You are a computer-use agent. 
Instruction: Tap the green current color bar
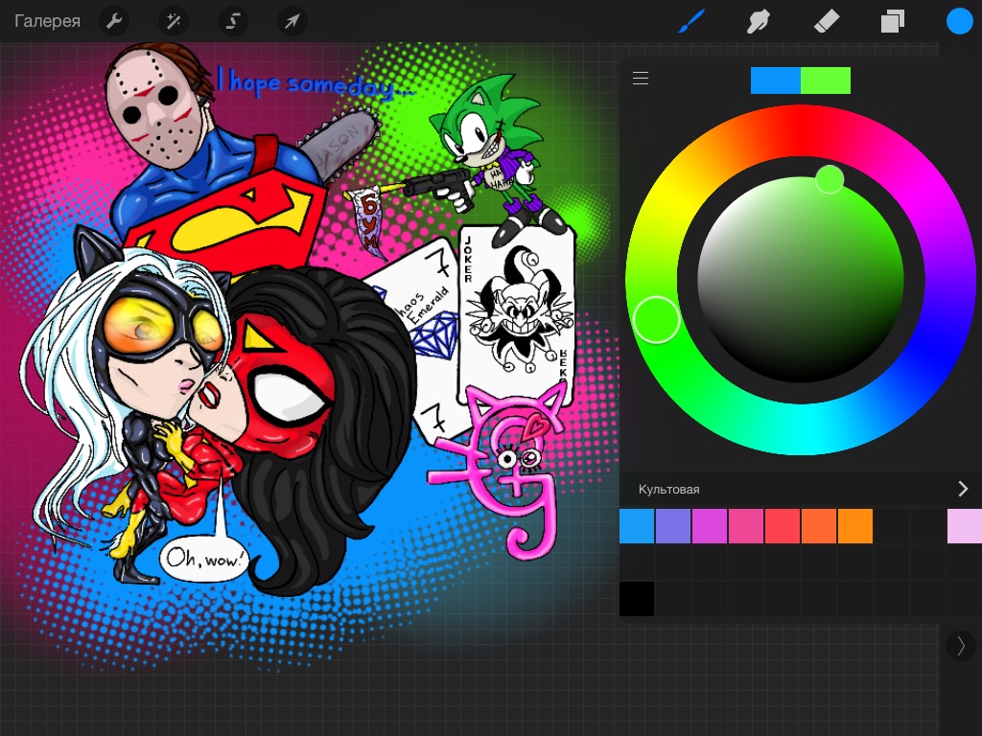click(x=826, y=80)
